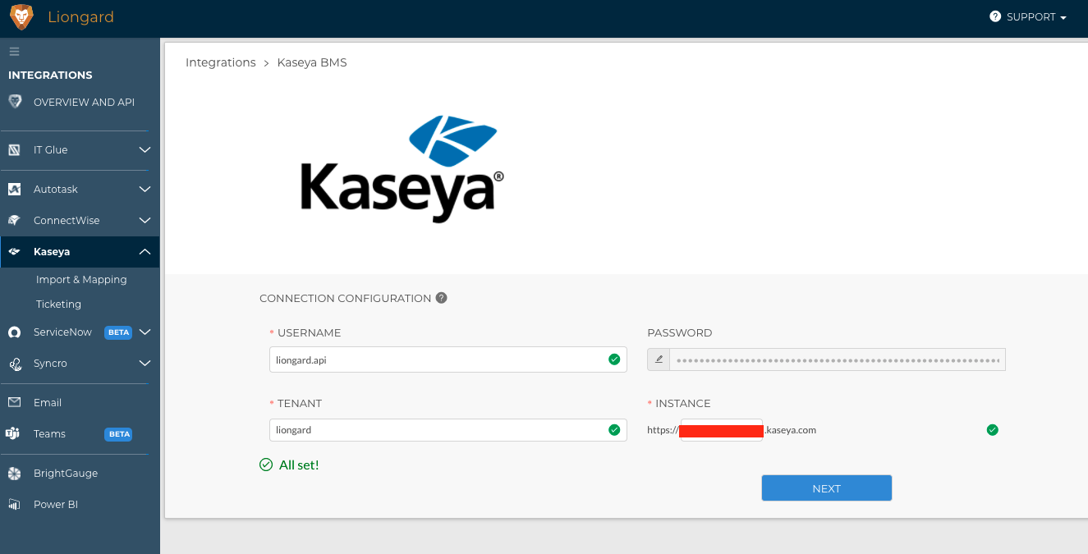1088x554 pixels.
Task: Open Kaseya Ticketing page
Action: click(x=58, y=304)
